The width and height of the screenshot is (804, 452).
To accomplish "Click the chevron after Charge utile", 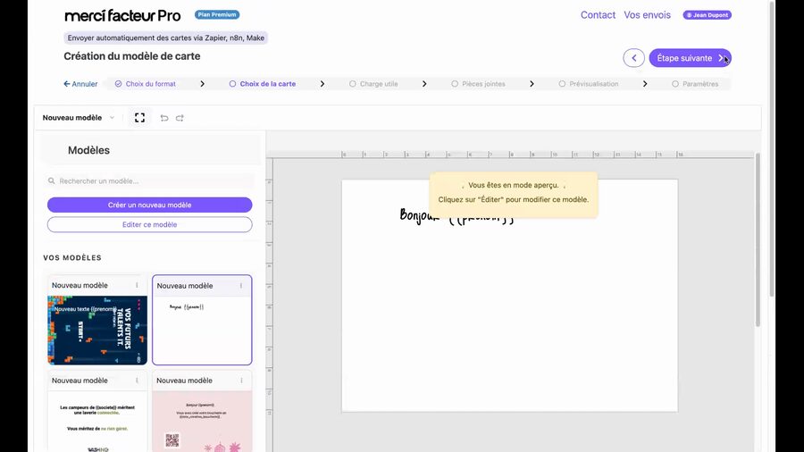I will click(x=424, y=84).
